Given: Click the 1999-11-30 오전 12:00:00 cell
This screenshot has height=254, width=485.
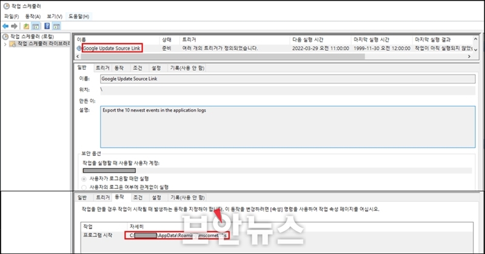Looking at the screenshot, I should [382, 48].
